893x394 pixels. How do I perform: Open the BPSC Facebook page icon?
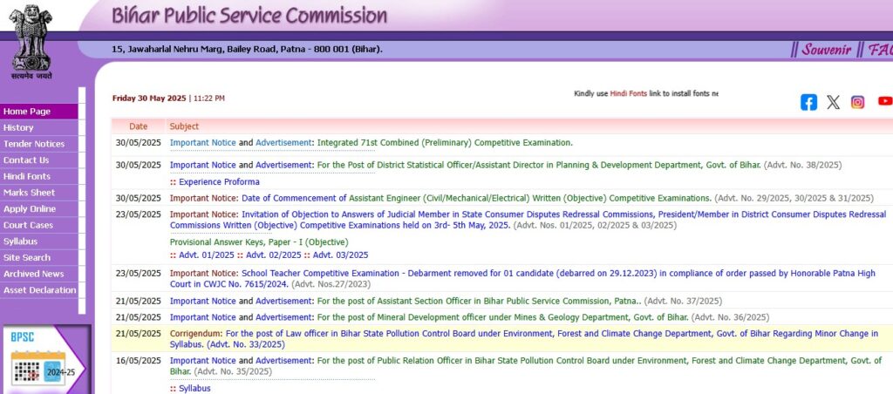pos(808,103)
